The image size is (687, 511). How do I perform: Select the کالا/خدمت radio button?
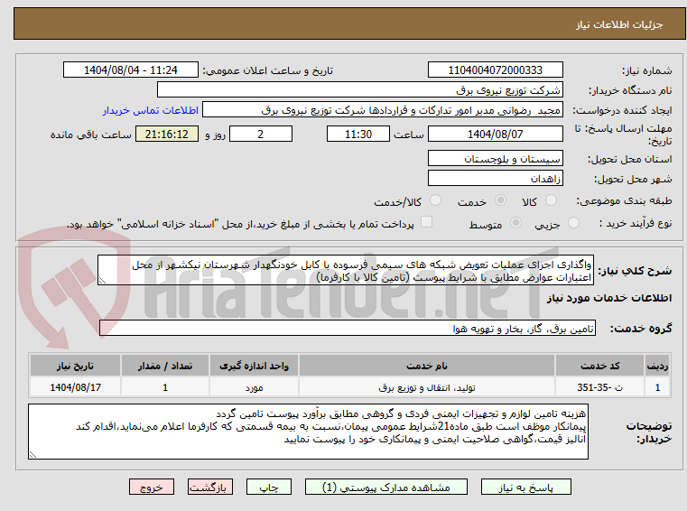tap(435, 200)
